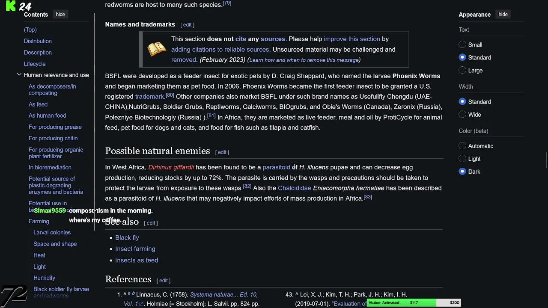
Task: Go to Description section
Action: click(38, 52)
